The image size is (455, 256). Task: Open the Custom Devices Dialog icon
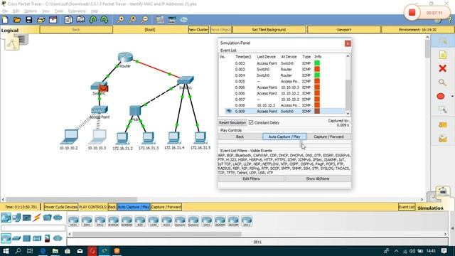172,20
